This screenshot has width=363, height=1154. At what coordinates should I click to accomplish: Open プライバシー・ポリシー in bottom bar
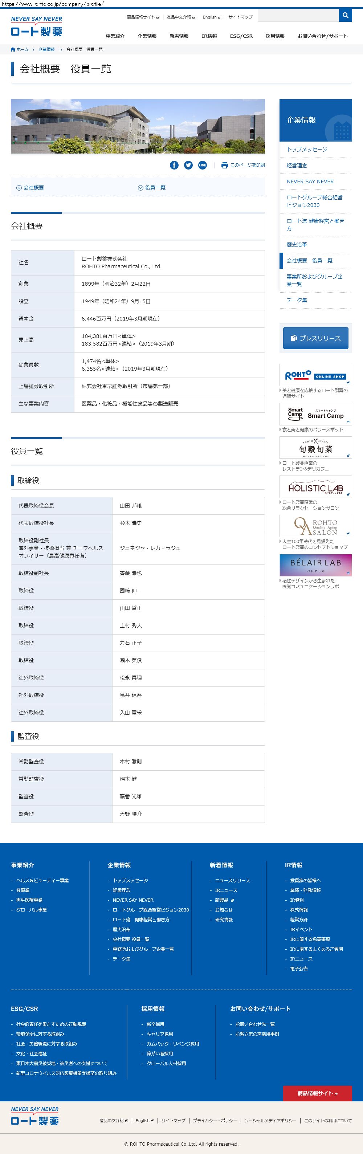click(215, 1120)
